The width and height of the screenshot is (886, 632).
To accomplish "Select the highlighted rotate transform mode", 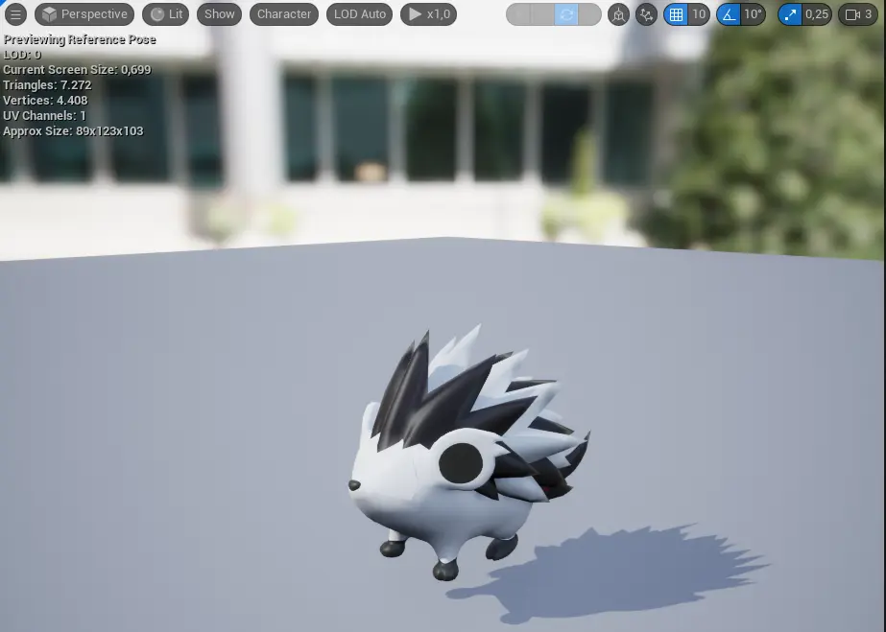I will [x=566, y=14].
